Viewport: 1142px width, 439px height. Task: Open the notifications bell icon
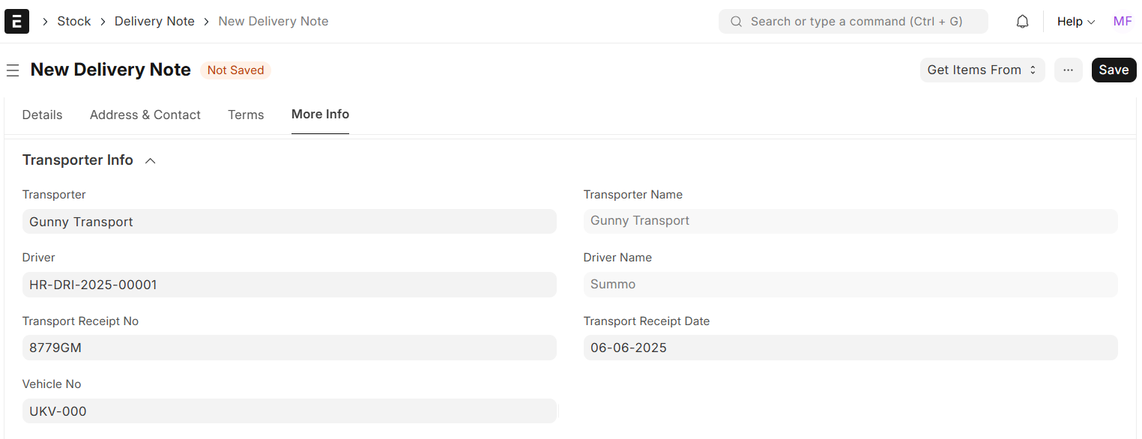1022,22
